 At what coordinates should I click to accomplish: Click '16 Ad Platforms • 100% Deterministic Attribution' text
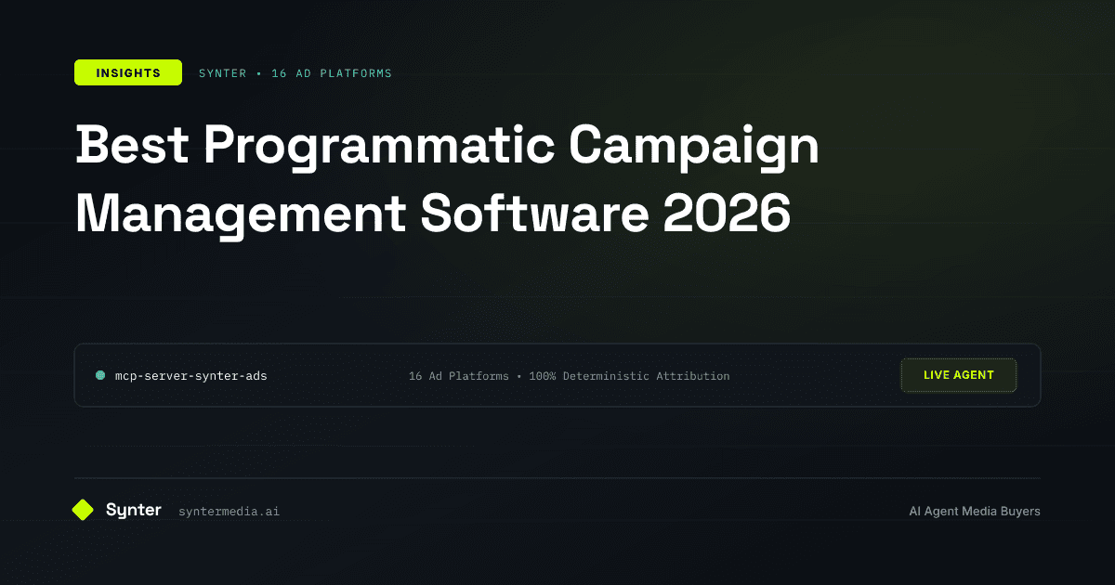coord(570,376)
